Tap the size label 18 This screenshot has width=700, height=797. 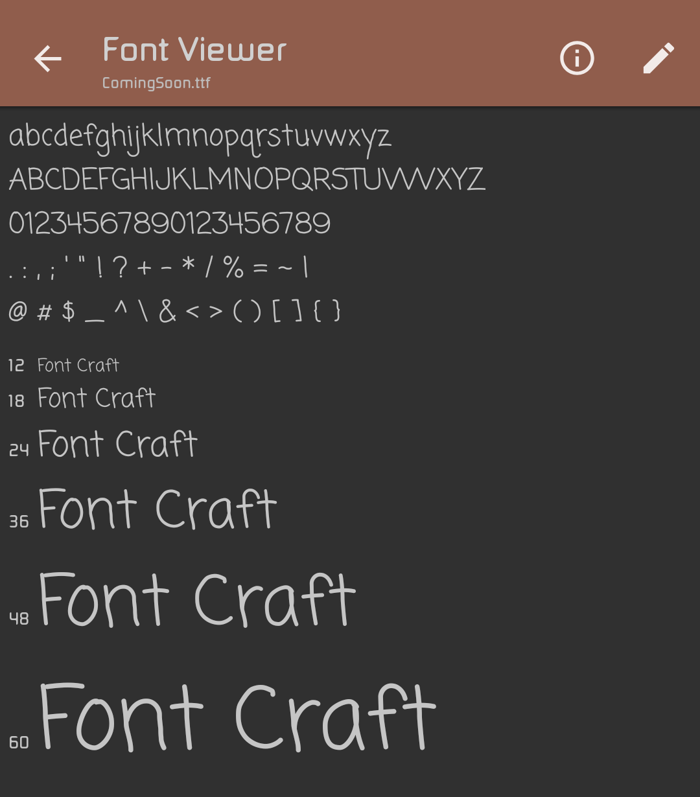pos(16,401)
